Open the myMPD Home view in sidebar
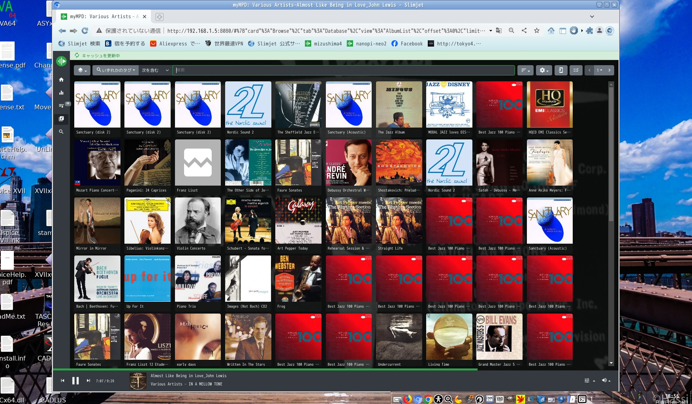Viewport: 692px width, 404px height. click(61, 80)
